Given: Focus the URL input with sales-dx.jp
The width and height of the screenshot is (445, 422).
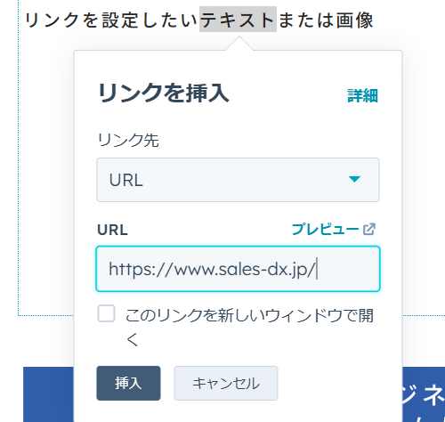Looking at the screenshot, I should point(238,269).
